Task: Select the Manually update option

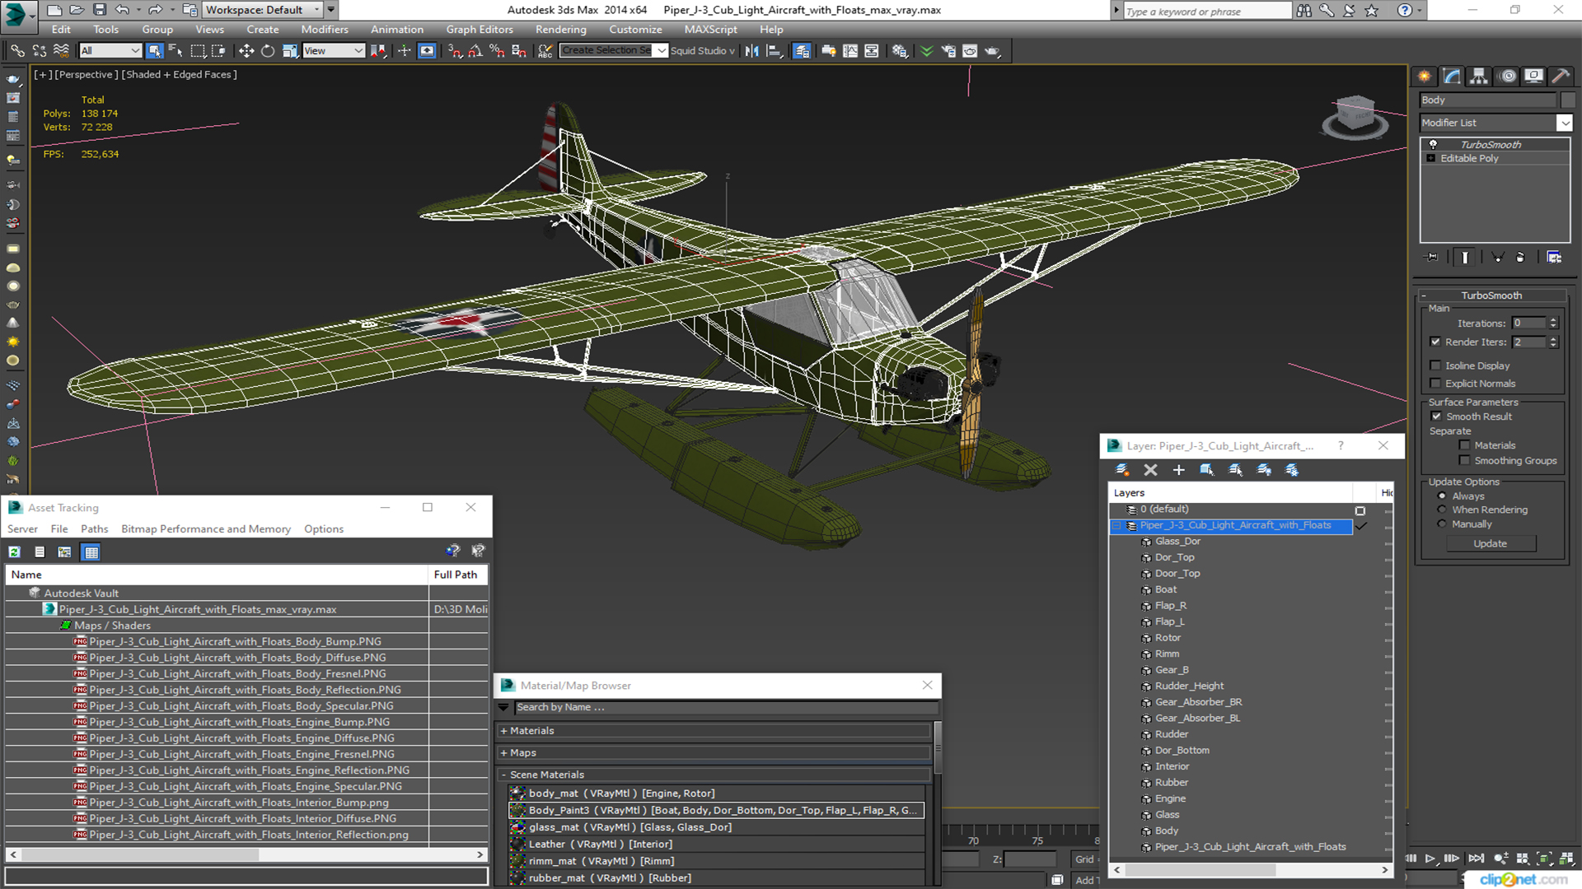Action: coord(1441,524)
